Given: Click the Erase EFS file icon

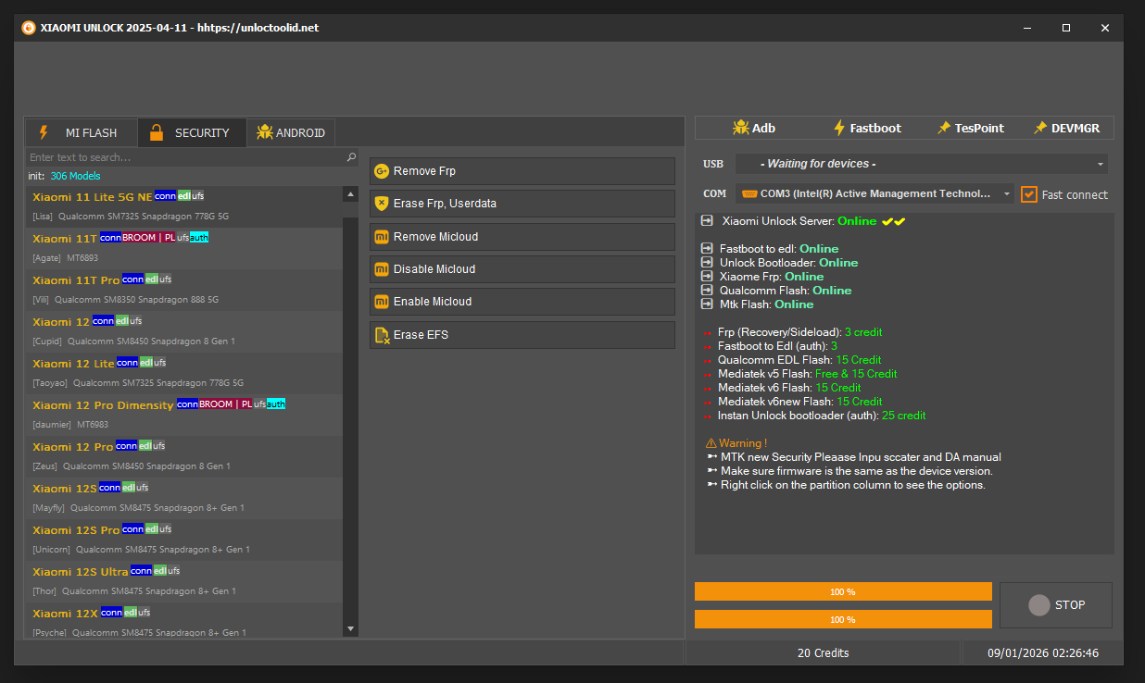Looking at the screenshot, I should click(381, 335).
